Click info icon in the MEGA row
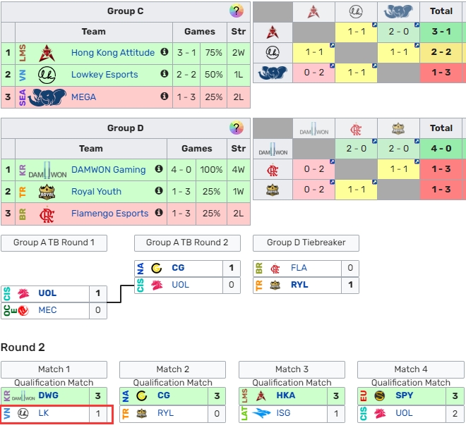Image resolution: width=466 pixels, height=430 pixels. [x=165, y=96]
